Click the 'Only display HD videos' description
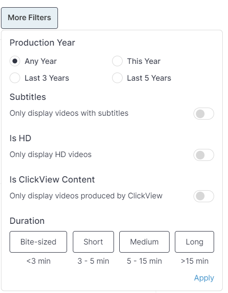The height and width of the screenshot is (293, 228). click(50, 155)
